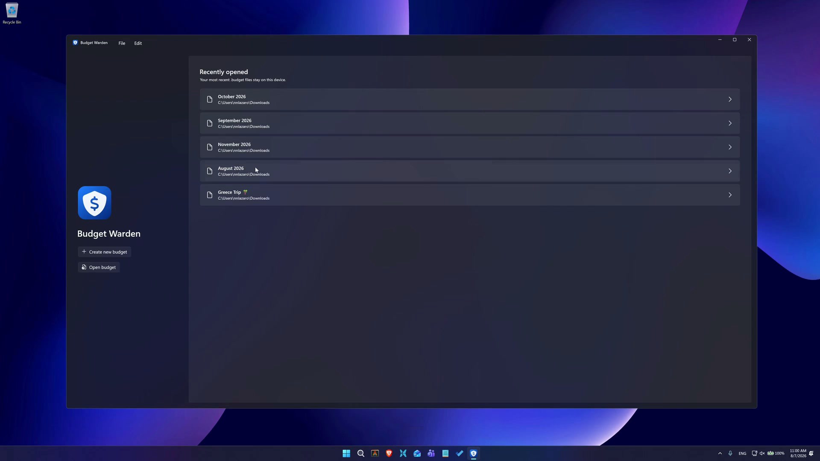Open the orange A-logo app in taskbar
Screen dimensions: 820x461
[375, 453]
